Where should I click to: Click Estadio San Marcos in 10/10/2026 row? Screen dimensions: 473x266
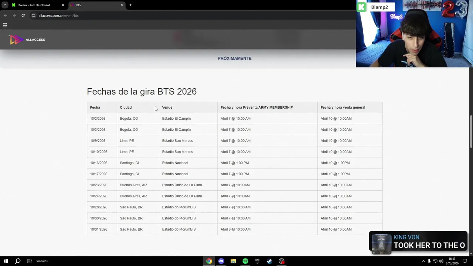(177, 152)
